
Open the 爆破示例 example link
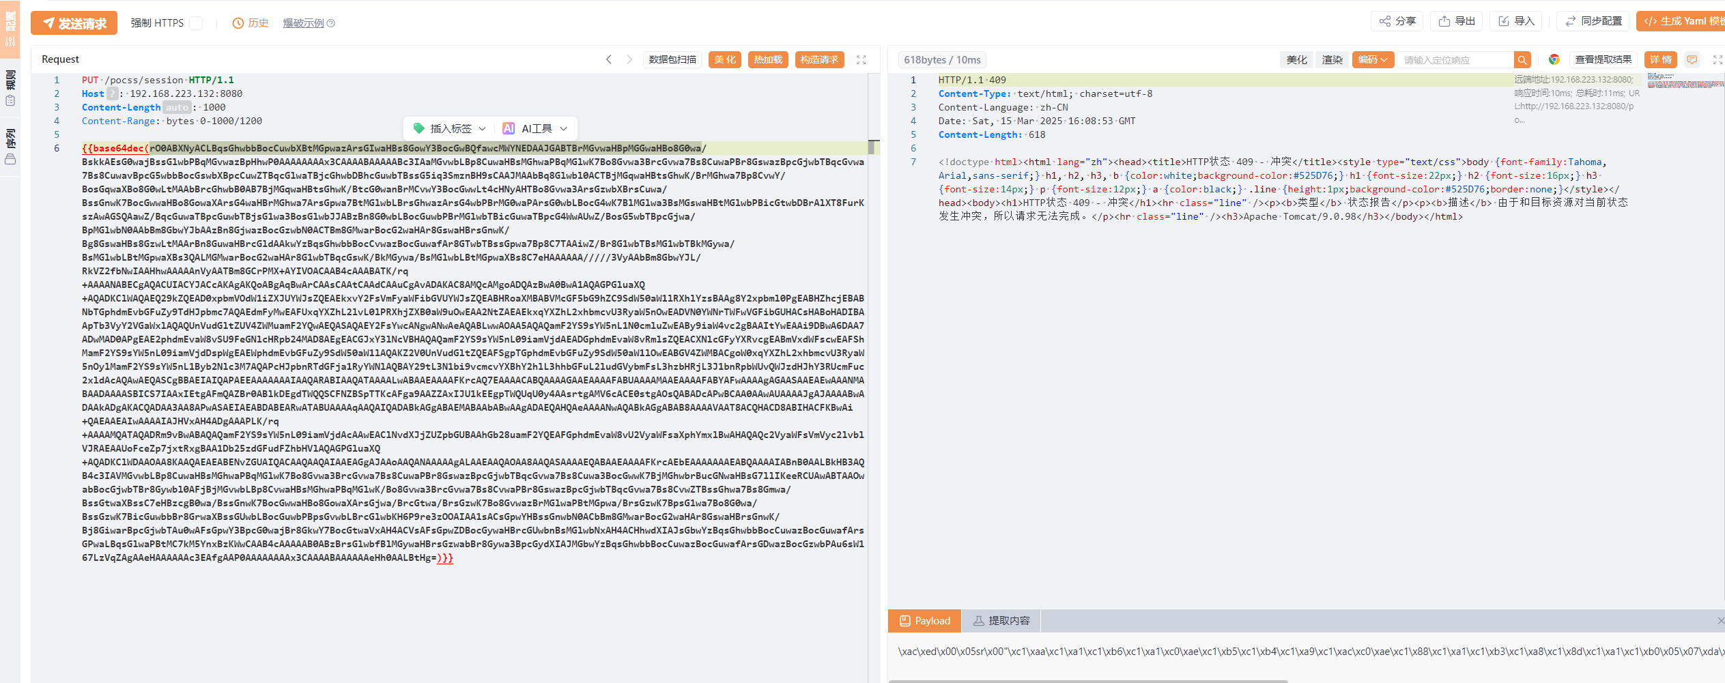pyautogui.click(x=303, y=23)
